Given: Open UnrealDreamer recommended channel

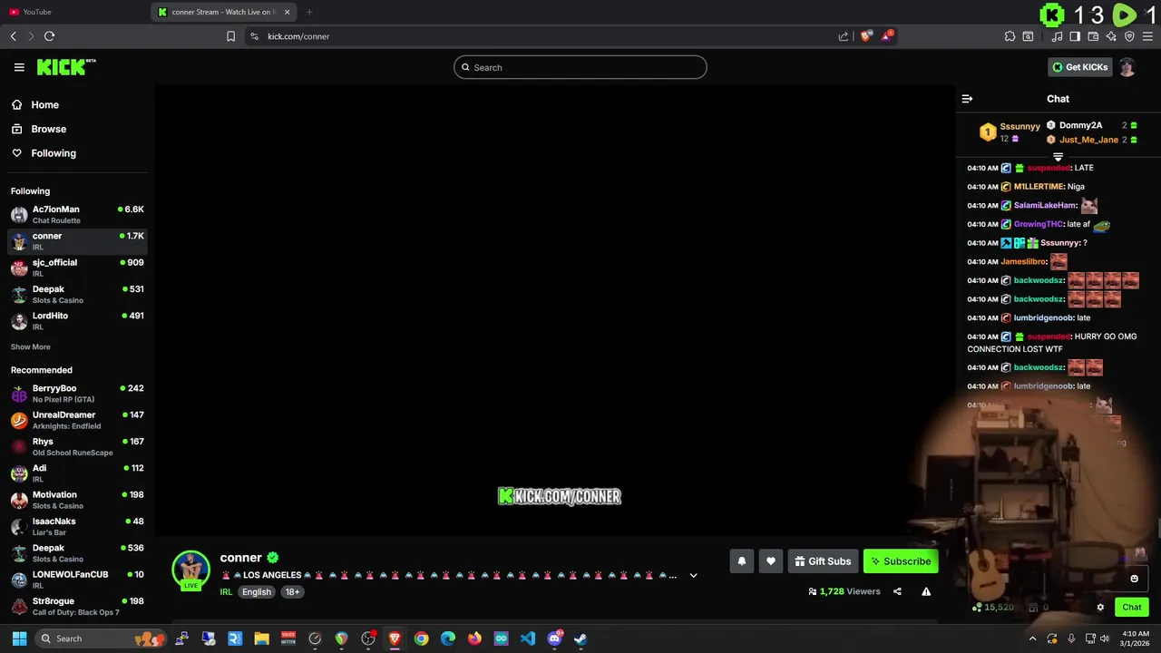Looking at the screenshot, I should pos(77,420).
